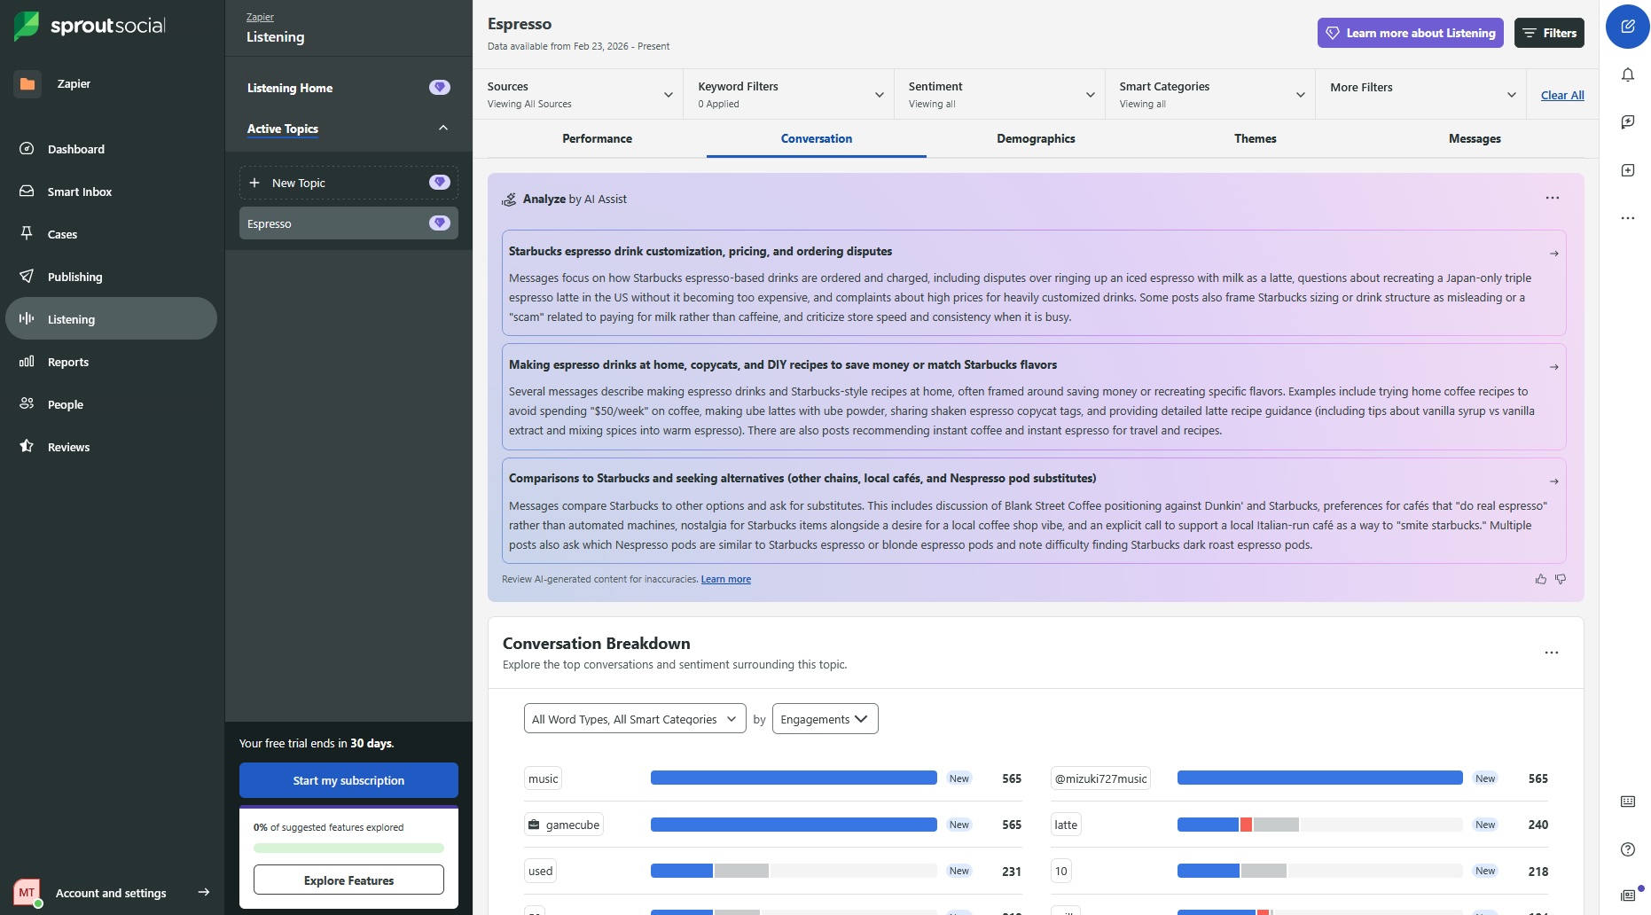Screen dimensions: 1651x915
Task: Click the gamecube keyword chip
Action: click(x=563, y=825)
